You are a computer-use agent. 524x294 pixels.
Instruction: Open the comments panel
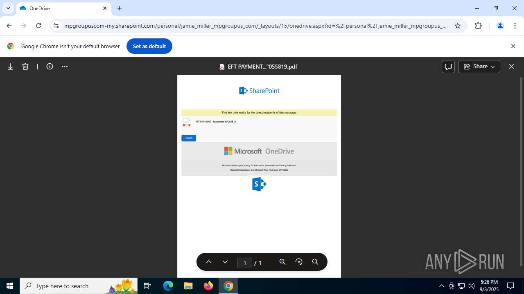[x=448, y=67]
